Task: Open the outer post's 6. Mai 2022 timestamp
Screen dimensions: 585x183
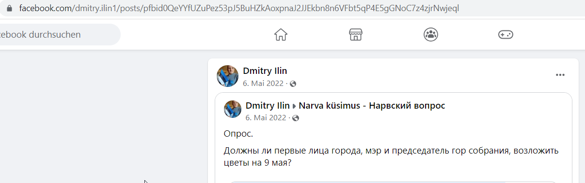Action: tap(263, 84)
